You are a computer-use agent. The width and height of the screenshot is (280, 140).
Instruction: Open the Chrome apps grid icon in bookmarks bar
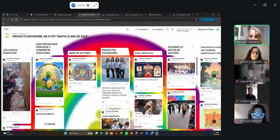click(x=3, y=24)
